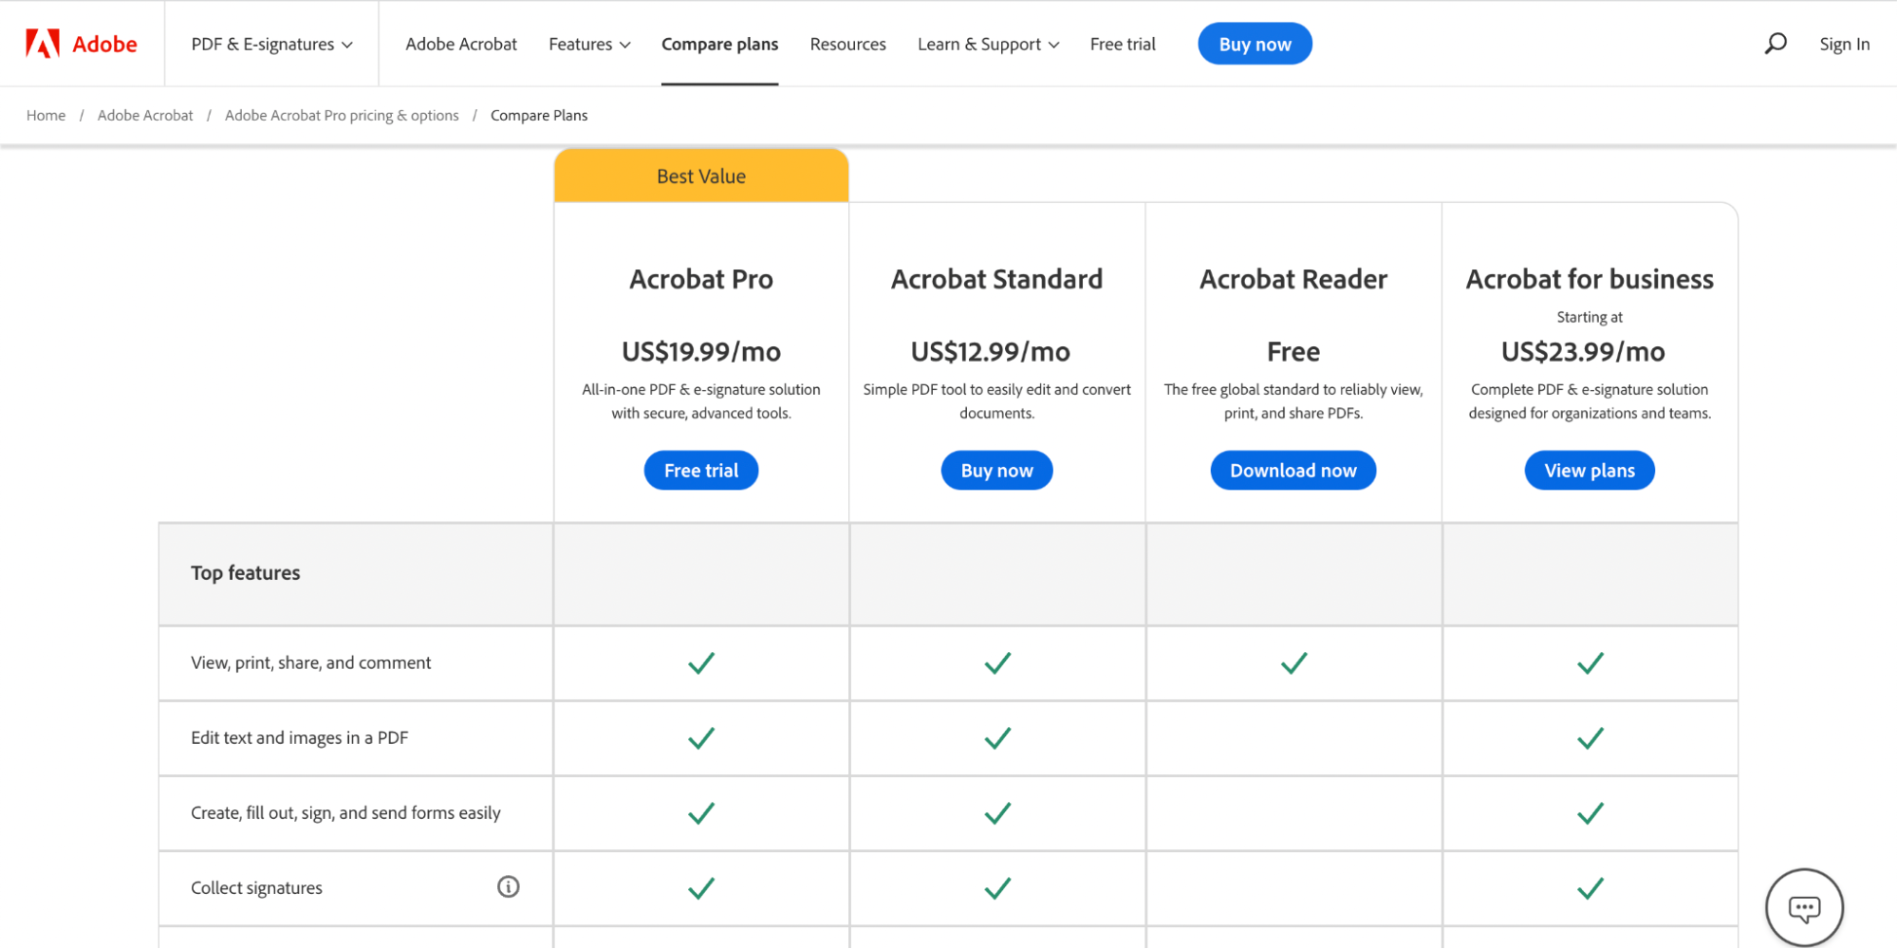The image size is (1897, 949).
Task: Click the Adobe Acrobat breadcrumb link
Action: 145,116
